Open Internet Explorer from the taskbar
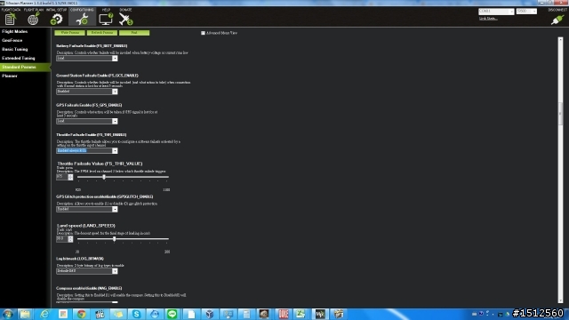This screenshot has height=320, width=569. [44, 314]
